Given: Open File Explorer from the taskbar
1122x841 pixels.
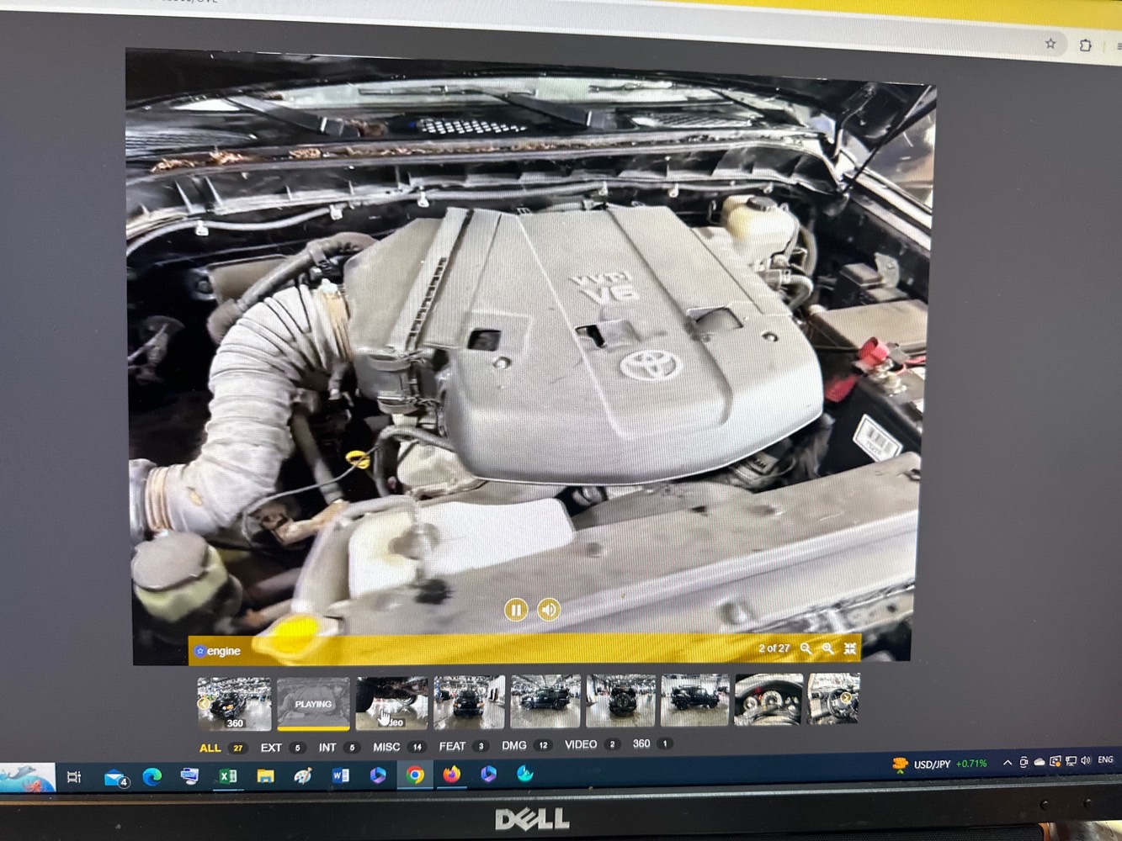Looking at the screenshot, I should (265, 776).
